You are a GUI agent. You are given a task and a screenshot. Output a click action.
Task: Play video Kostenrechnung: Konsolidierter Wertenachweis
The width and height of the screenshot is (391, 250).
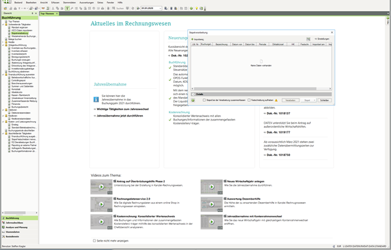(101, 222)
